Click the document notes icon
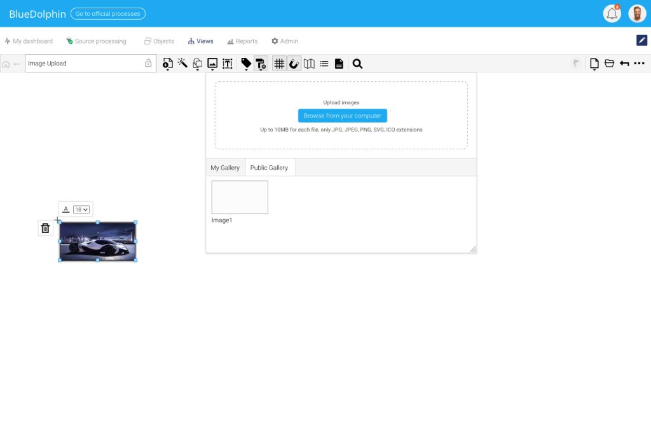The width and height of the screenshot is (651, 427). pyautogui.click(x=339, y=64)
